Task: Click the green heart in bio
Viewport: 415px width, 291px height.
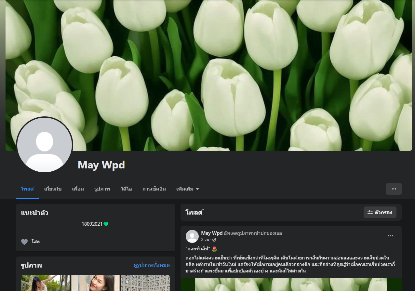Action: 106,224
